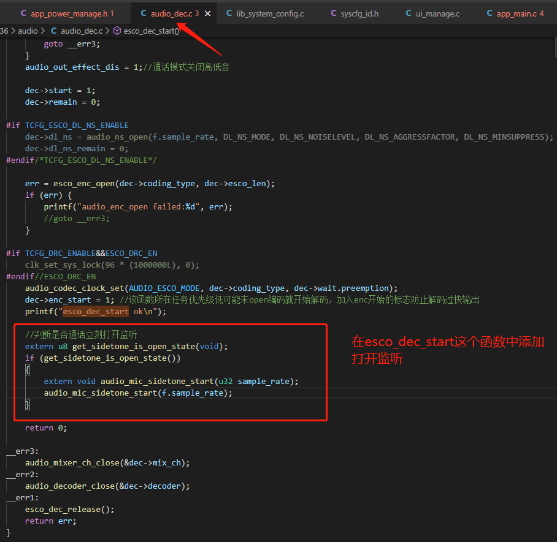The height and width of the screenshot is (542, 557).
Task: Click the audio_mic_sidetone_start(f.sample_rate) call line
Action: pos(138,393)
